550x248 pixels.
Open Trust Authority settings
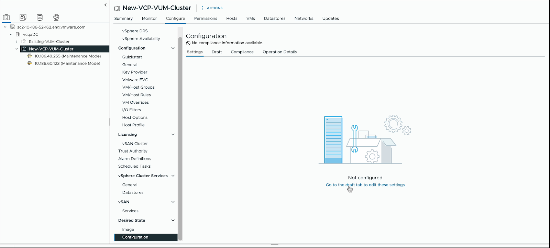pyautogui.click(x=133, y=151)
